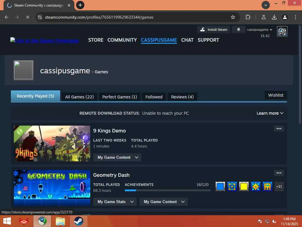Select the Recently Played (5) tab
The image size is (302, 227).
35,96
